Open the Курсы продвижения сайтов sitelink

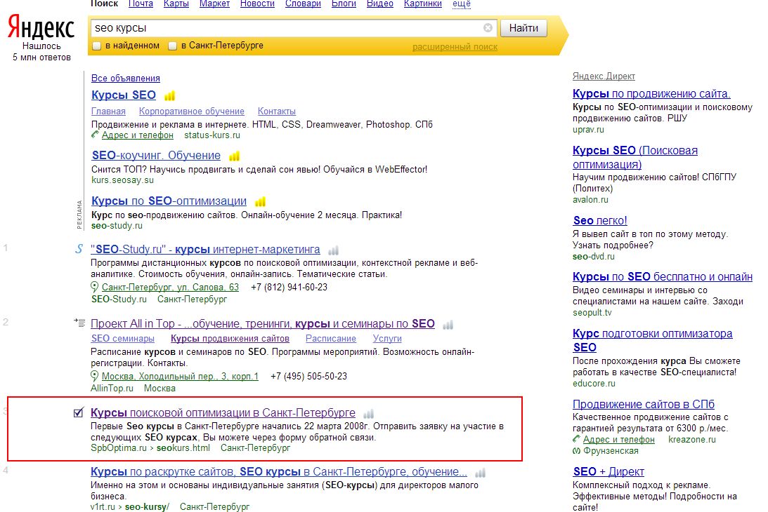pyautogui.click(x=230, y=338)
